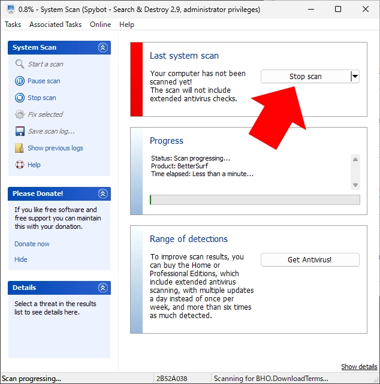Viewport: 380px width, 384px height.
Task: Click the Stop scan link in sidebar
Action: (x=42, y=98)
